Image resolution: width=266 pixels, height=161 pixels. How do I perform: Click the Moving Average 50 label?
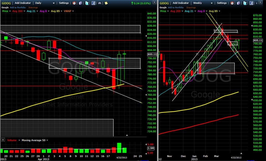point(33,140)
